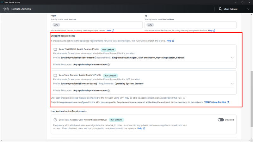Screen dimensions: 253x142
Task: Click Rule Defaults badge for Browser-based Profile
Action: click(x=110, y=76)
